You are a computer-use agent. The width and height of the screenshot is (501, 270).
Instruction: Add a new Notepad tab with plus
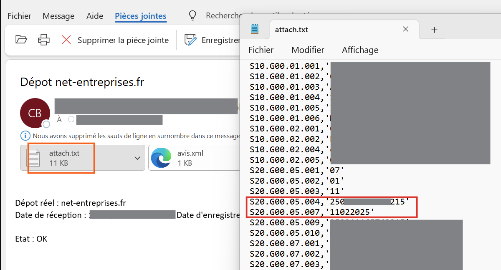point(434,30)
